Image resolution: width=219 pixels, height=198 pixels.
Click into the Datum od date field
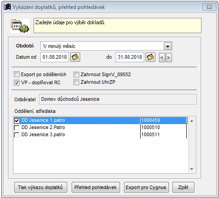click(x=55, y=57)
